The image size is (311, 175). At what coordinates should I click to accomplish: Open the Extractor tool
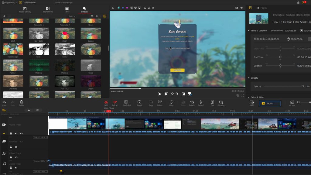221,103
